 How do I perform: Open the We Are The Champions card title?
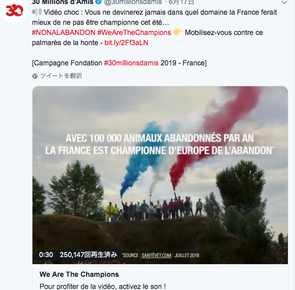79,274
